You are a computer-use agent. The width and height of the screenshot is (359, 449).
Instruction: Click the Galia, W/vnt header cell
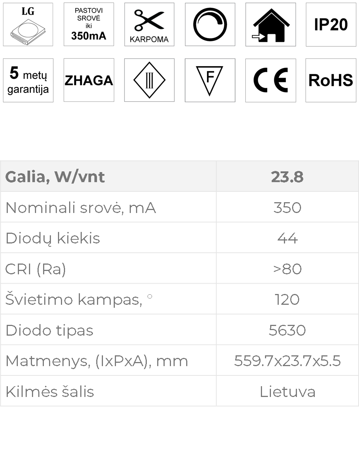108,177
